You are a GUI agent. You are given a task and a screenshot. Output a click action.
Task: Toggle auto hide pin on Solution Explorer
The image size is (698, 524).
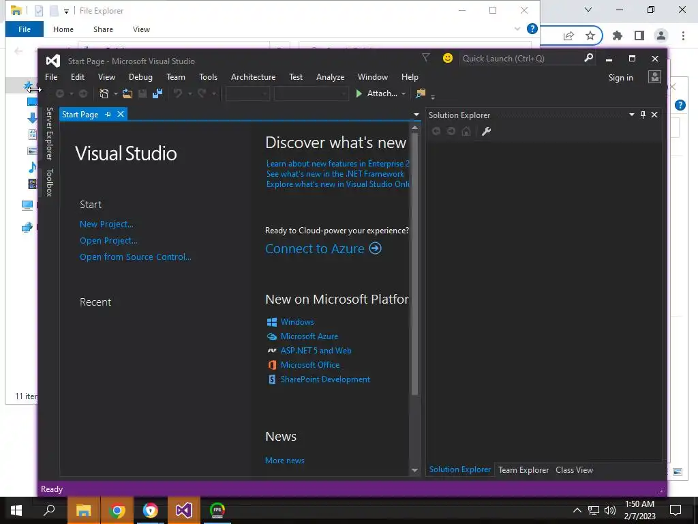coord(643,115)
